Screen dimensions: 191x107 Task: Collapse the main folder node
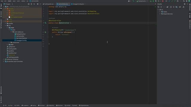point(7,28)
